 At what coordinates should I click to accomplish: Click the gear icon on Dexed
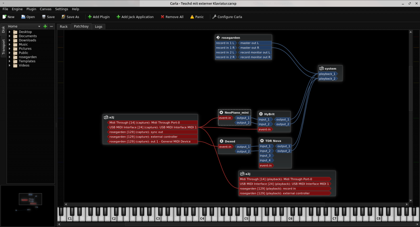click(221, 141)
